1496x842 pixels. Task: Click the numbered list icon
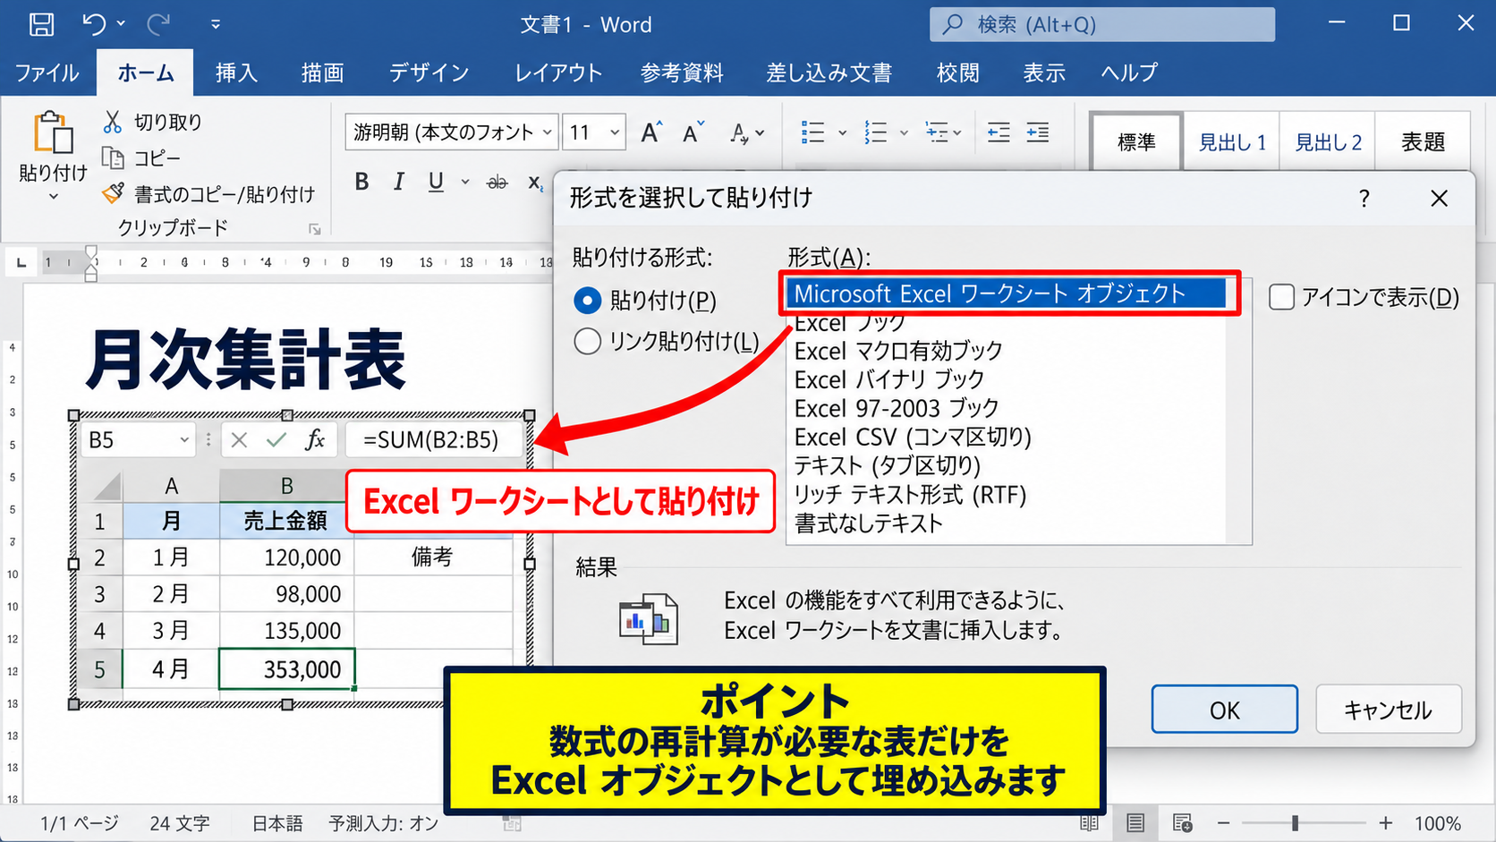(875, 133)
